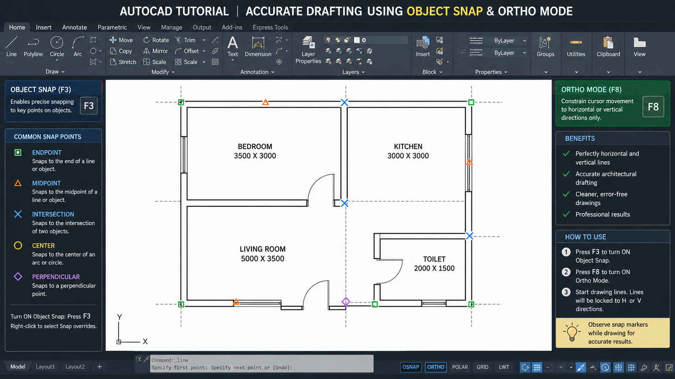Open the Parametric ribbon tab
Viewport: 675px width, 379px height.
point(112,27)
